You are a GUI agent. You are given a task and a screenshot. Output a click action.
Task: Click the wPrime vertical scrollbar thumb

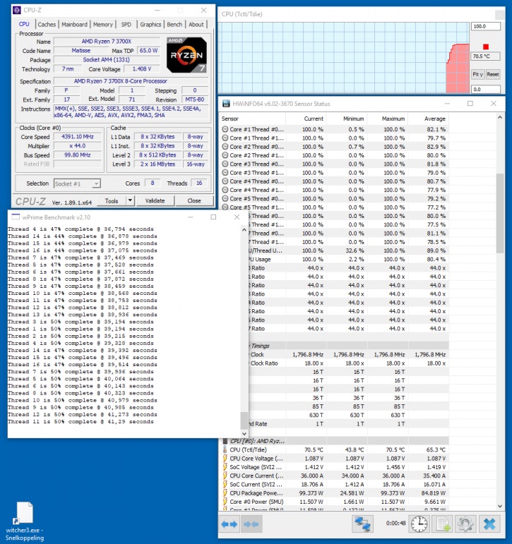244,420
